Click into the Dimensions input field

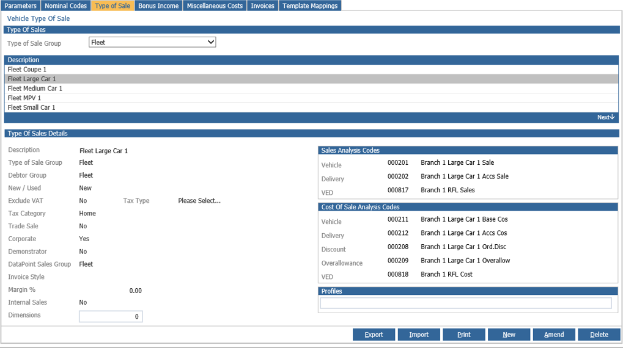pos(111,317)
